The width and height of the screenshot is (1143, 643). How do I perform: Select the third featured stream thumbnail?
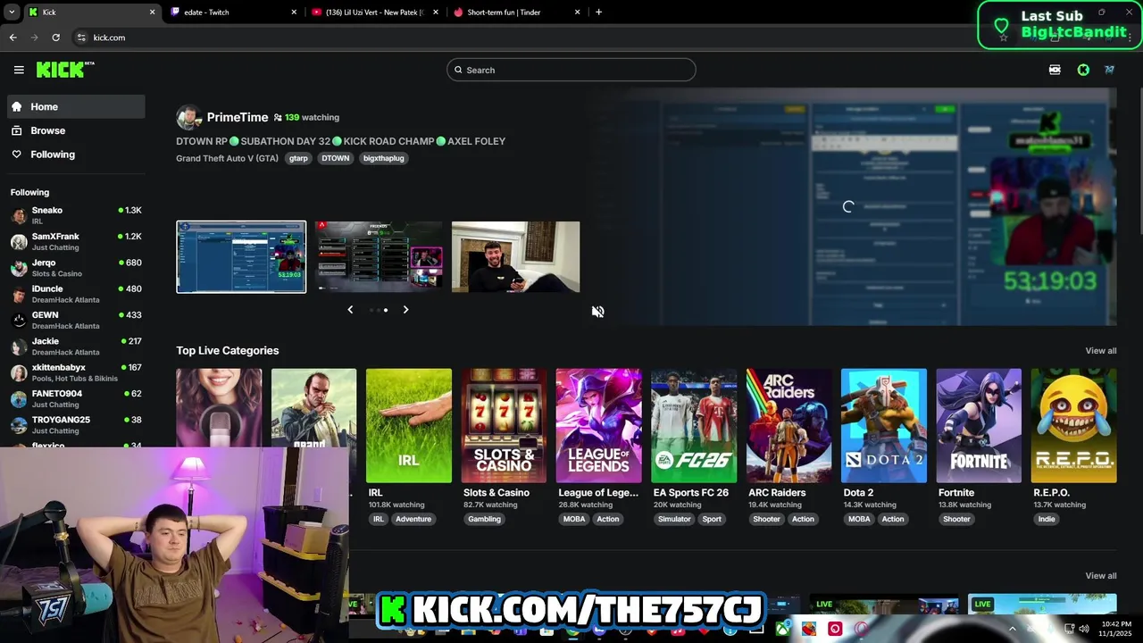coord(516,257)
